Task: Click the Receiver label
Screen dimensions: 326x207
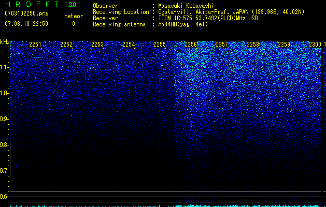Action: pos(105,18)
